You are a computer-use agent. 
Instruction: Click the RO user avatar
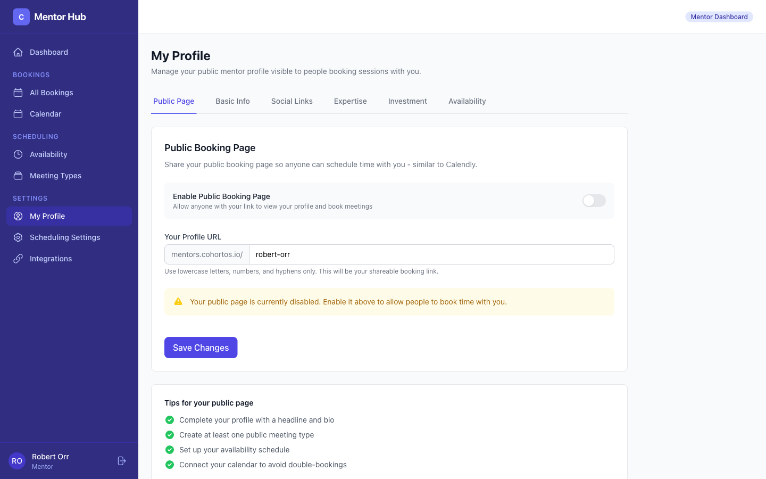click(x=17, y=461)
